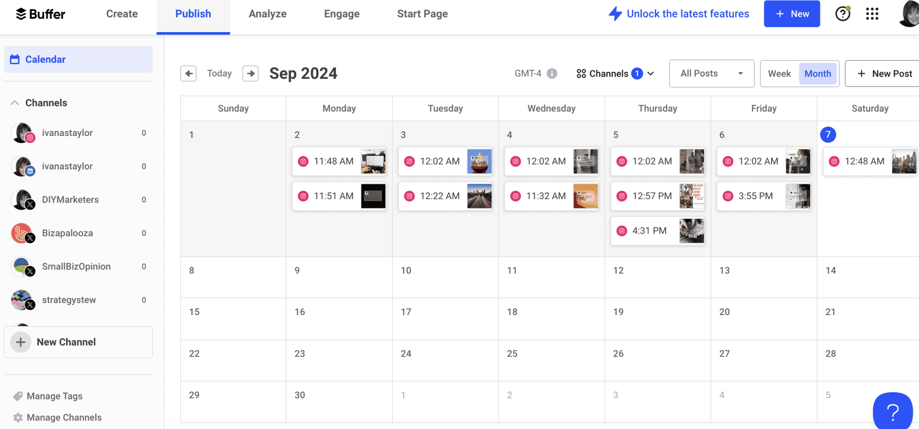Expand the Channels filter chevron
This screenshot has height=429, width=919.
coord(650,73)
